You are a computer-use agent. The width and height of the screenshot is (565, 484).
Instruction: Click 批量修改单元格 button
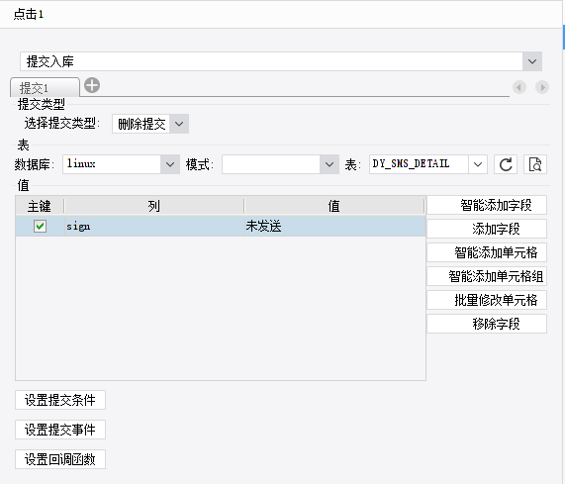click(x=487, y=300)
